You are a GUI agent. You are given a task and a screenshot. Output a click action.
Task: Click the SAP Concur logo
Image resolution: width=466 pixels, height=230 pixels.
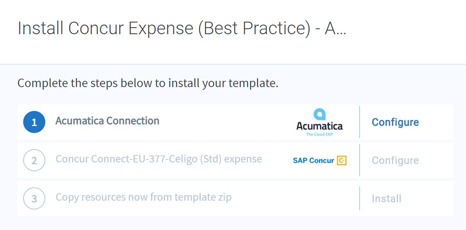(320, 160)
